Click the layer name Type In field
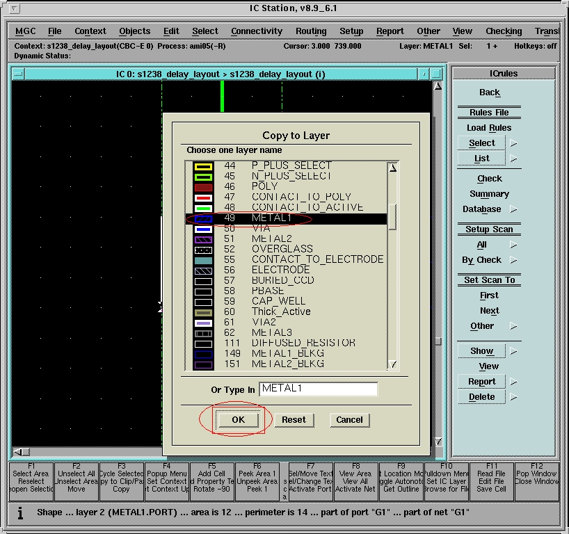The height and width of the screenshot is (534, 569). (x=318, y=389)
